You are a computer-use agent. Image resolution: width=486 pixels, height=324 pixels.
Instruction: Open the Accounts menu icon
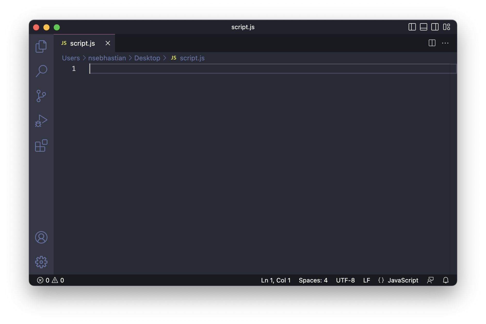click(41, 237)
